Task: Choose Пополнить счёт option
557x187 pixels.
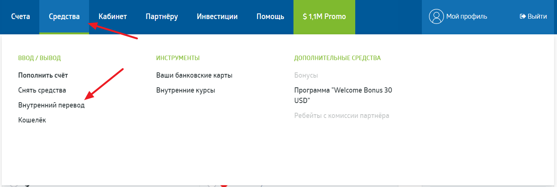Action: click(43, 75)
